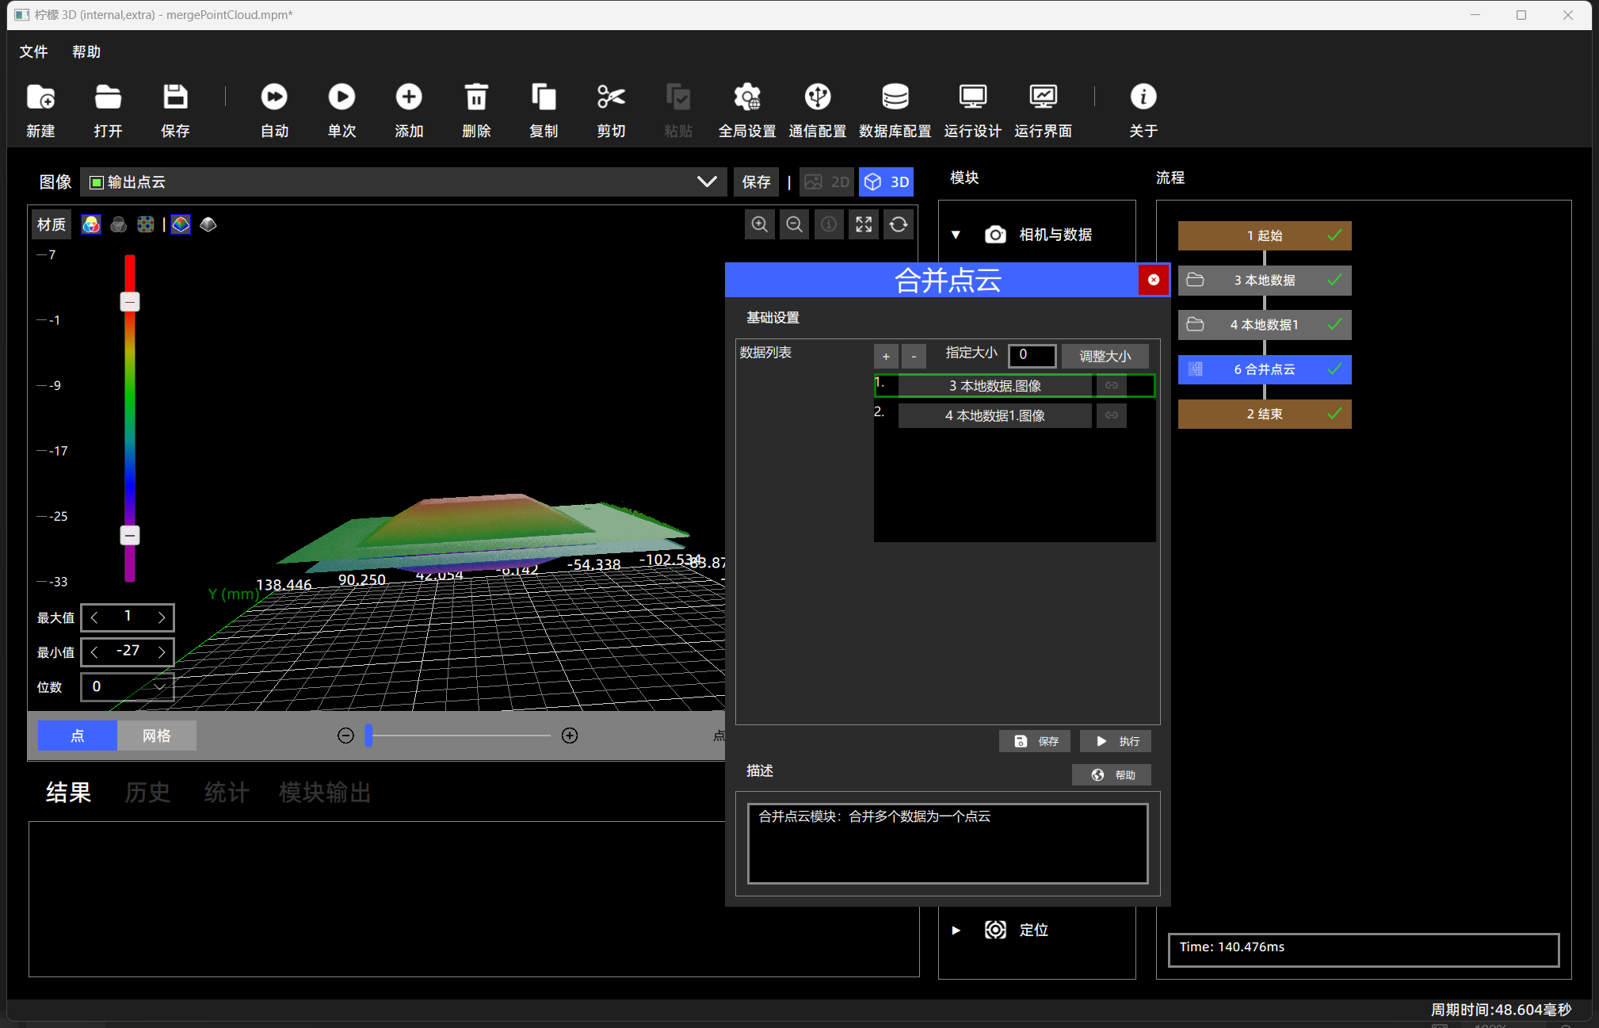Zoom in on the 3D view
This screenshot has width=1599, height=1028.
759,224
